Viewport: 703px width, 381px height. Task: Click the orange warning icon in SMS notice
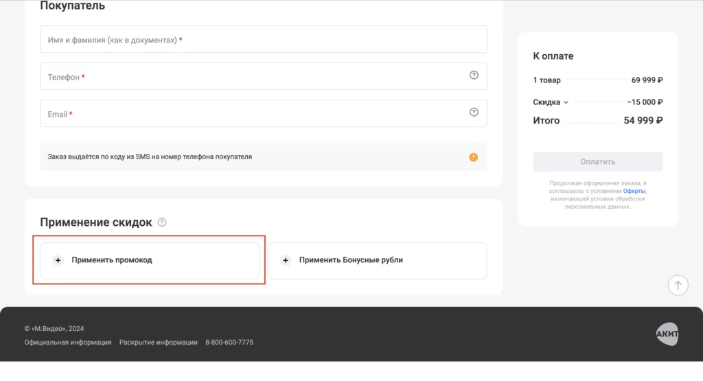pos(474,157)
